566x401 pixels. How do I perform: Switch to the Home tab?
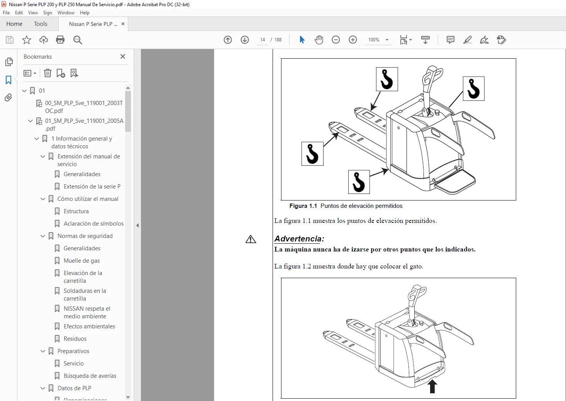tap(14, 24)
